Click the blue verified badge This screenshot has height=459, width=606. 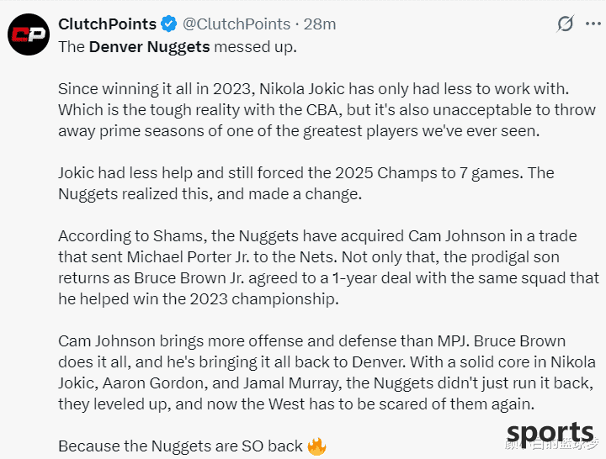click(x=168, y=24)
